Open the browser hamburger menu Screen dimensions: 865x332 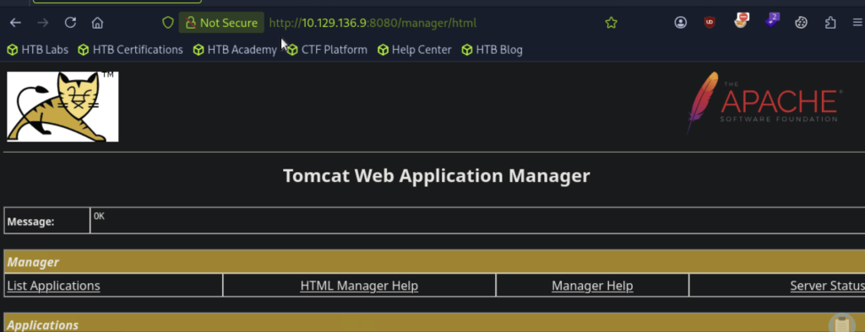tap(857, 23)
